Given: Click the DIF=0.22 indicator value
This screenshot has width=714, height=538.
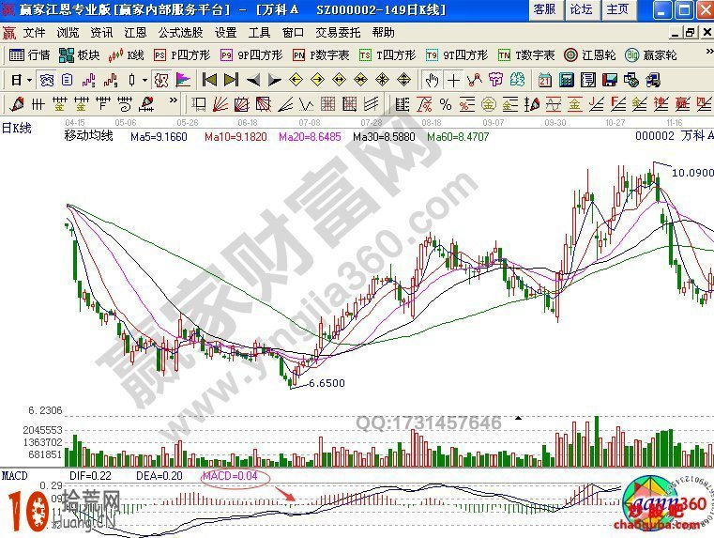Looking at the screenshot, I should [x=90, y=476].
